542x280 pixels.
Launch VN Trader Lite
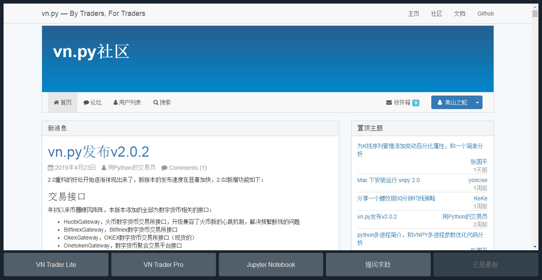tap(56, 265)
